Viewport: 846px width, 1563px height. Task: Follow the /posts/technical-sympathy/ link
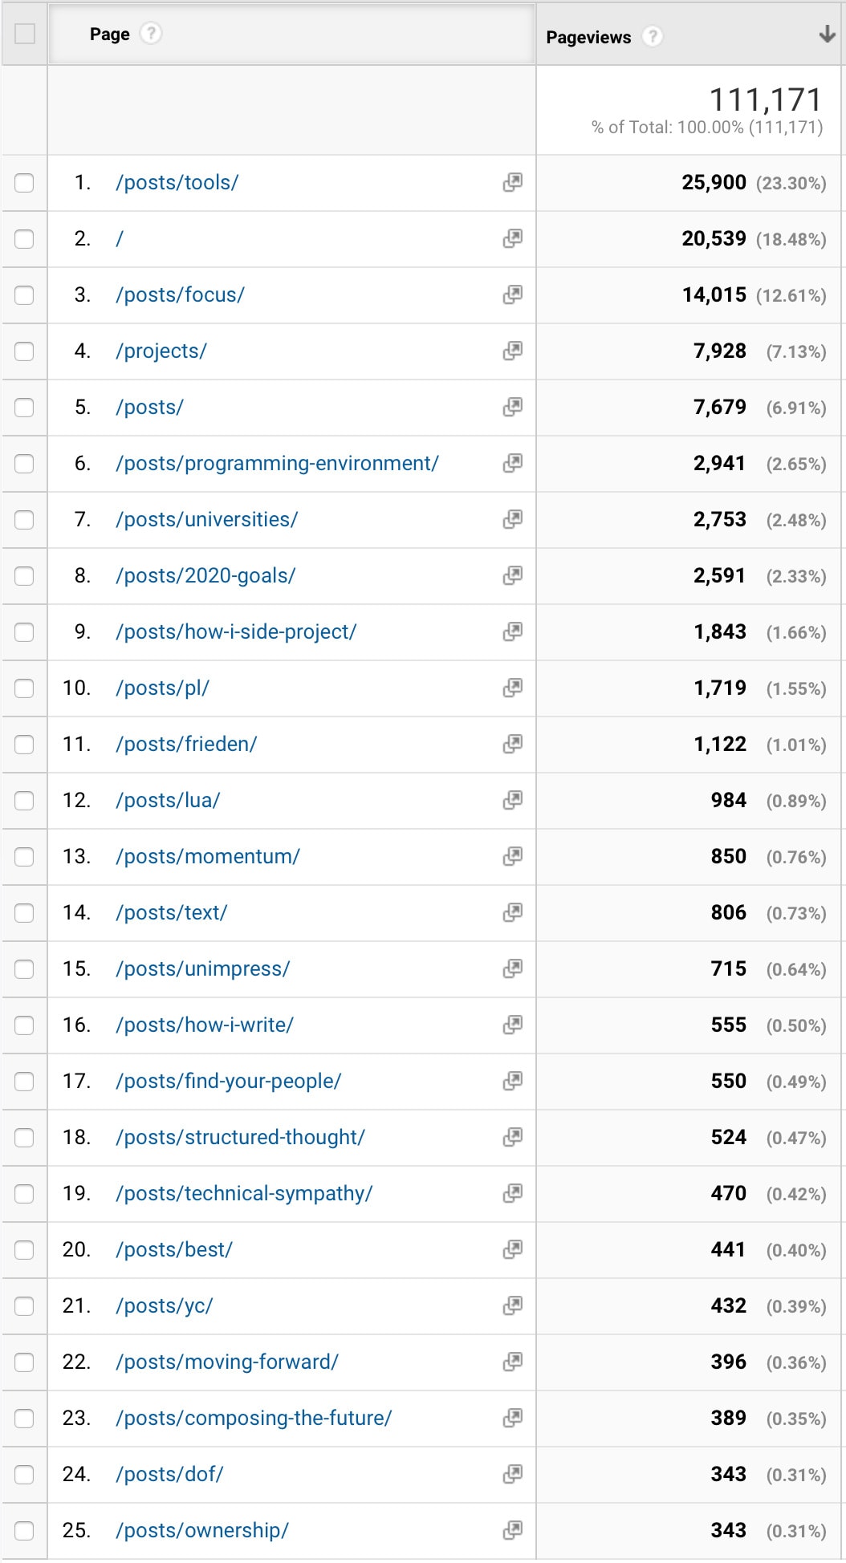point(244,1194)
